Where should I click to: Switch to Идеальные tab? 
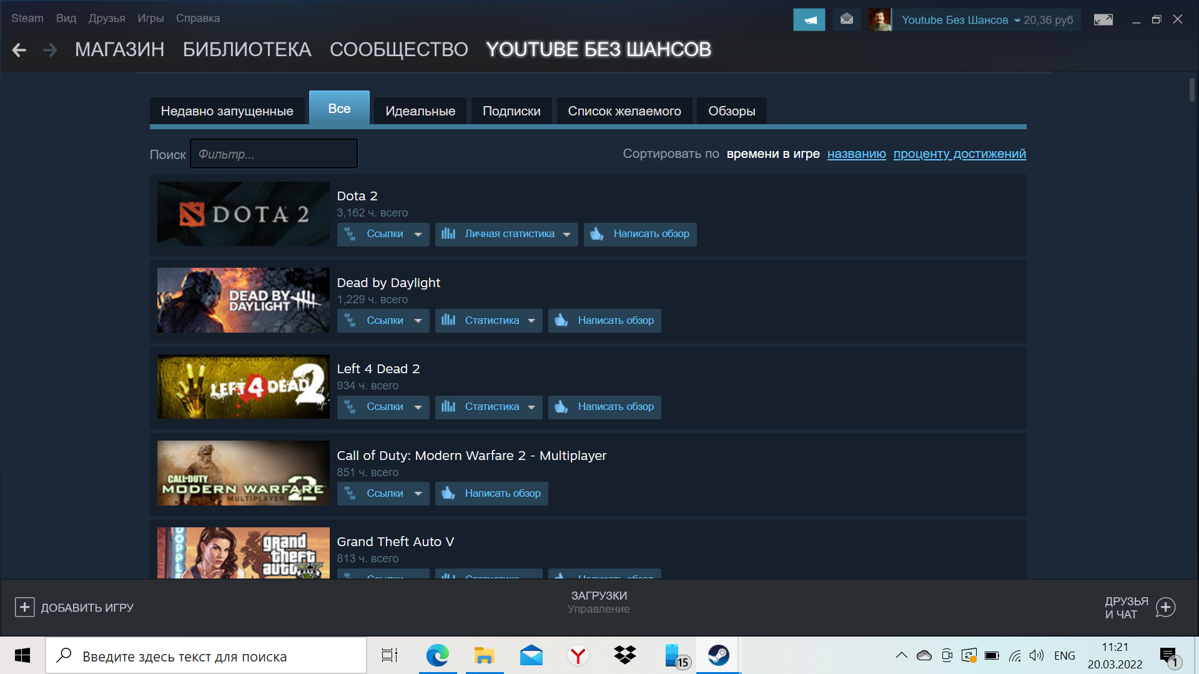420,111
